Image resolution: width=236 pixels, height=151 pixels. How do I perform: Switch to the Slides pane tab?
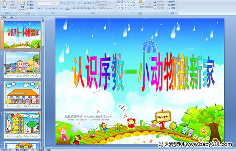[4, 17]
